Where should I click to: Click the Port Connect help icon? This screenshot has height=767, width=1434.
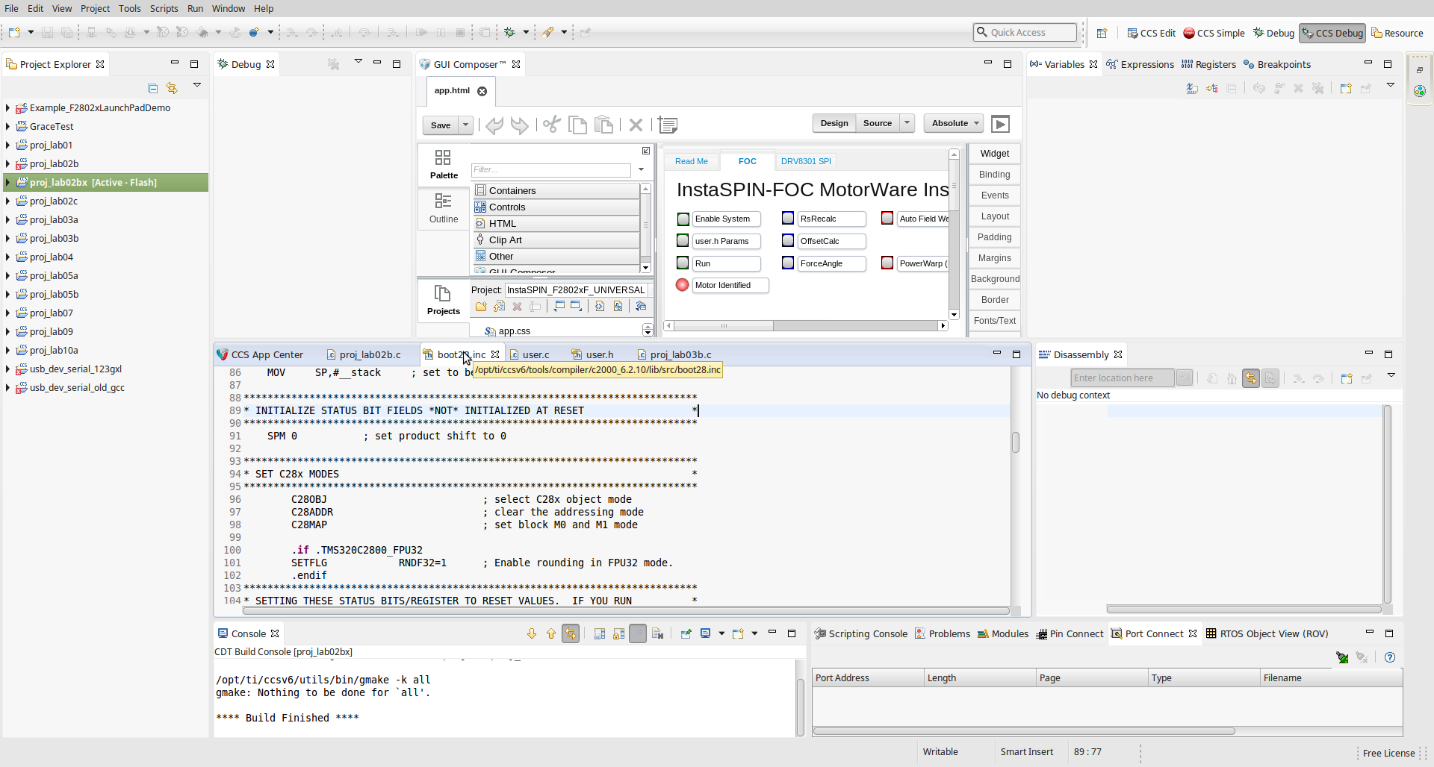pos(1390,657)
